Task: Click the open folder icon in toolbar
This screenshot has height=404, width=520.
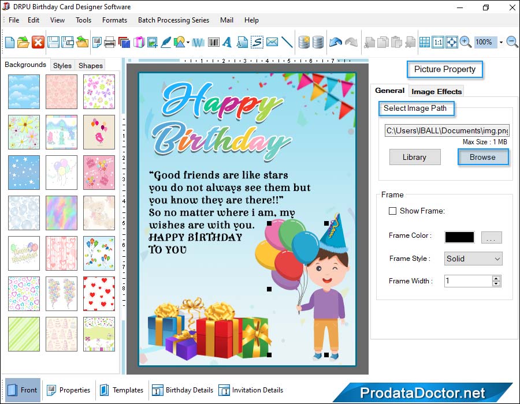Action: click(x=23, y=42)
